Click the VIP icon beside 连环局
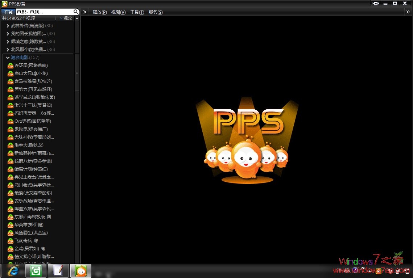This screenshot has width=413, height=278. pos(11,66)
